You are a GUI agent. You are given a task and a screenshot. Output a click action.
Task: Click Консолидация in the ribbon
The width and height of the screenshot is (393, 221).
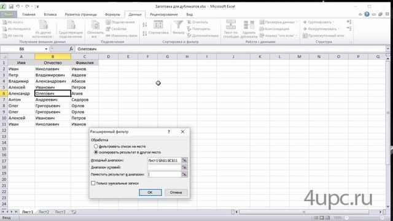click(274, 29)
